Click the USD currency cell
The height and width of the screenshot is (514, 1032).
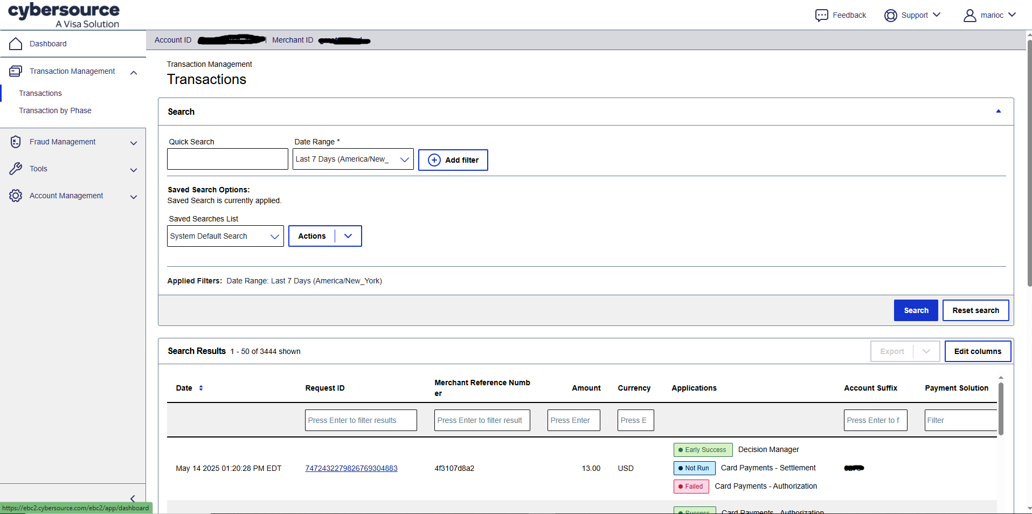pos(626,468)
